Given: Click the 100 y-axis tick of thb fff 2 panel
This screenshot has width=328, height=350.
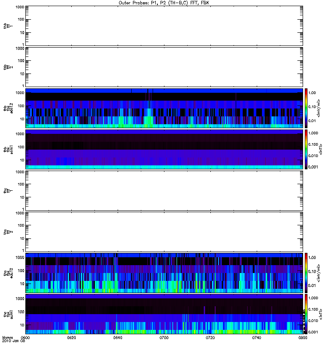Looking at the screenshot, I should pyautogui.click(x=21, y=60).
